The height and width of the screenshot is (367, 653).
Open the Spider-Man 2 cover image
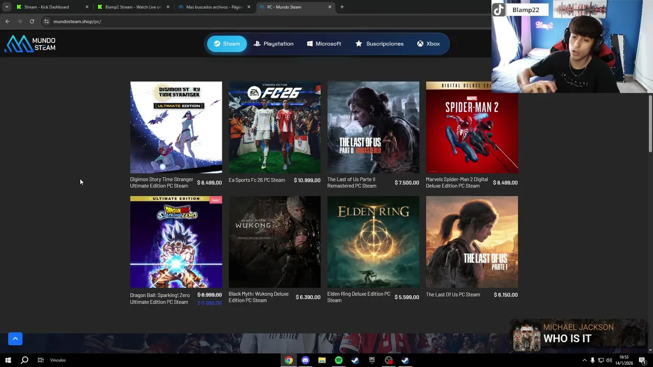click(x=472, y=127)
